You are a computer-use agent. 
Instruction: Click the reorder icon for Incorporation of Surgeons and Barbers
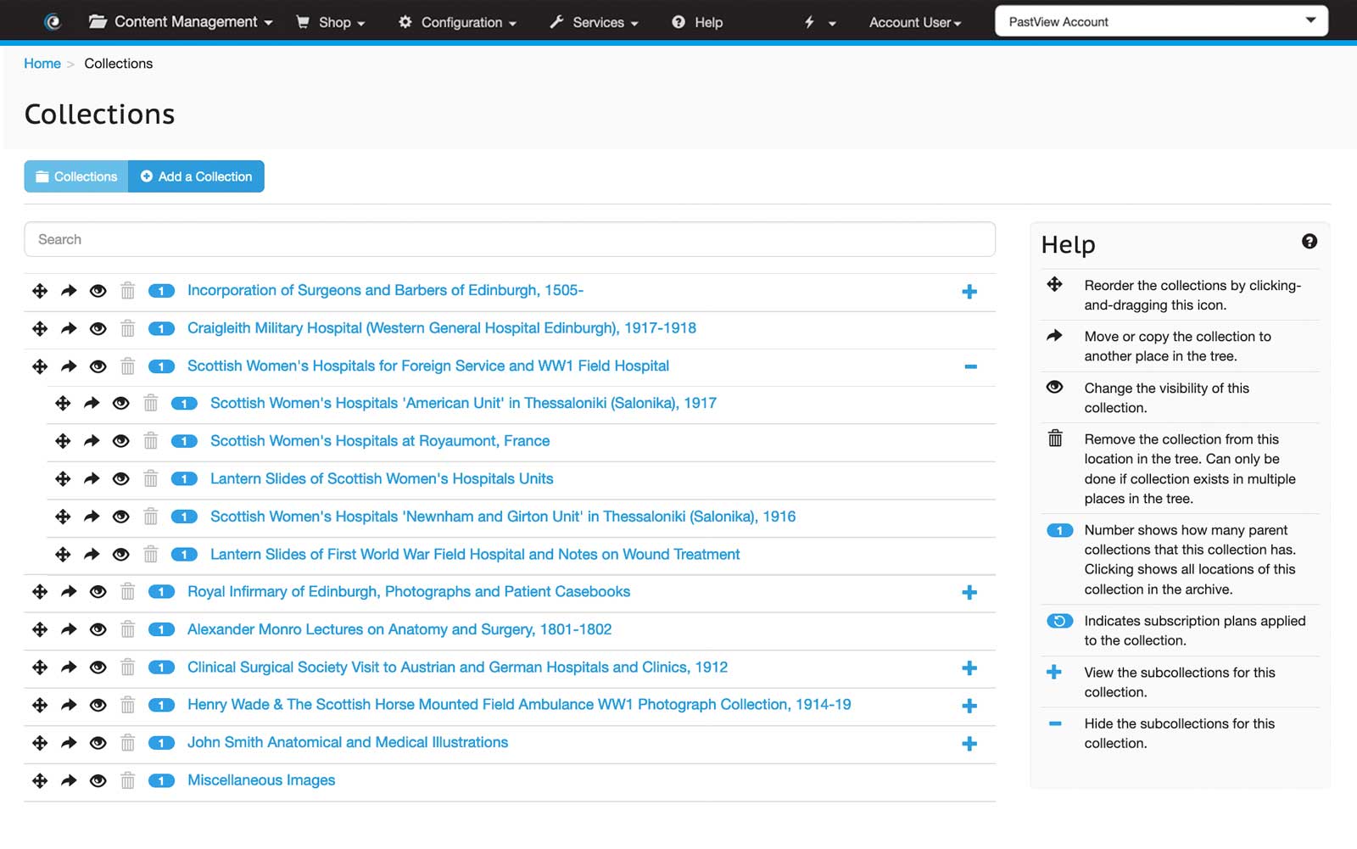tap(39, 291)
